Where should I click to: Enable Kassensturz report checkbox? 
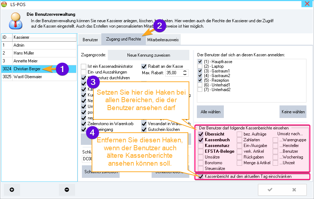click(201, 146)
